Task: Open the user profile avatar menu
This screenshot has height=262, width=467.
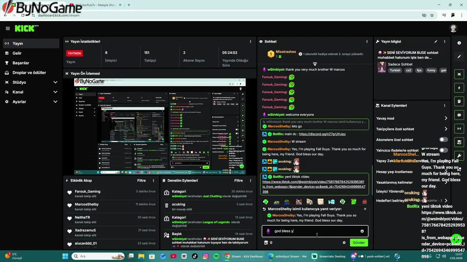Action: click(453, 28)
